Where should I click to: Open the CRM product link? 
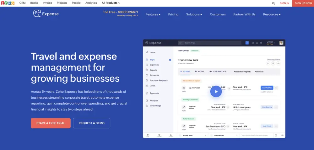[22, 3]
